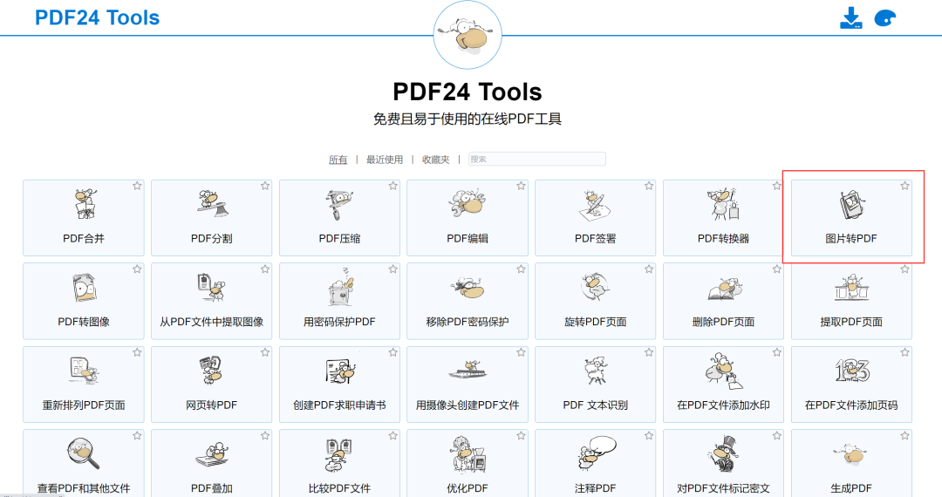Click the palette theme icon in header
The image size is (942, 497).
pos(885,18)
